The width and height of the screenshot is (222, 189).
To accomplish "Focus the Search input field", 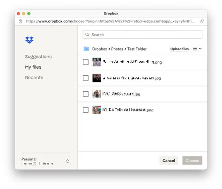I will (x=142, y=35).
